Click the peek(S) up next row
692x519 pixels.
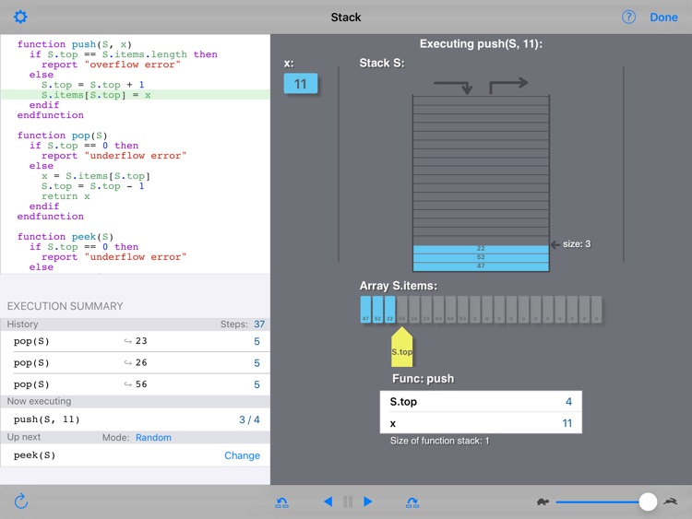point(136,455)
